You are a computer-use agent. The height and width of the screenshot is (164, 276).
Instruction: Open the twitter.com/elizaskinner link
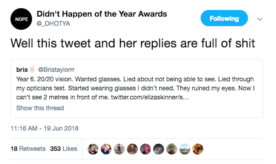pyautogui.click(x=150, y=97)
